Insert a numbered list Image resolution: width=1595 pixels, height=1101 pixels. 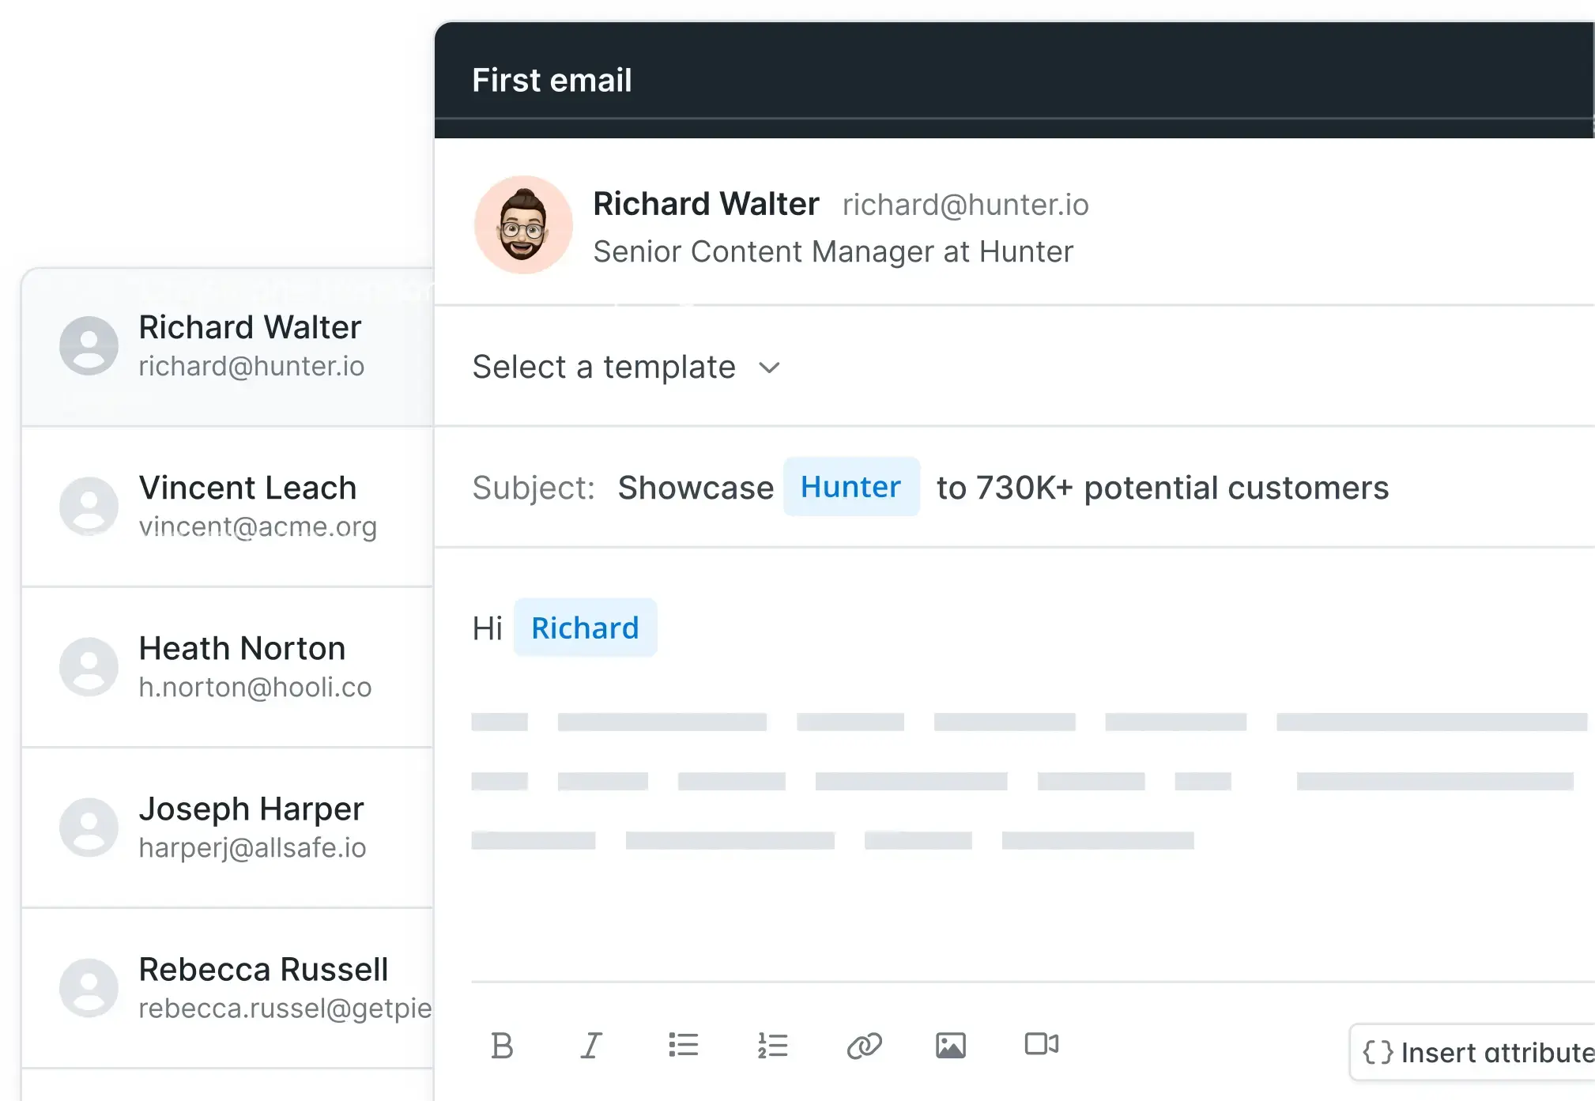point(772,1046)
